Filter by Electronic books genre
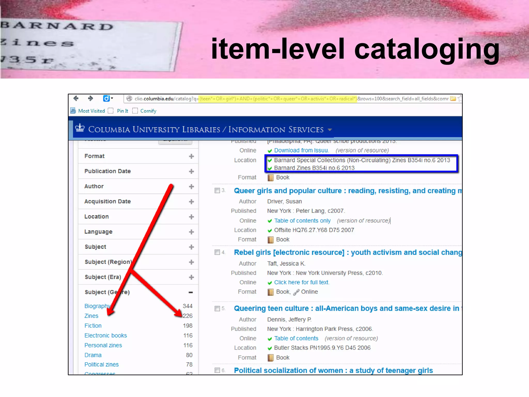Screen dimensions: 529x397 106,335
